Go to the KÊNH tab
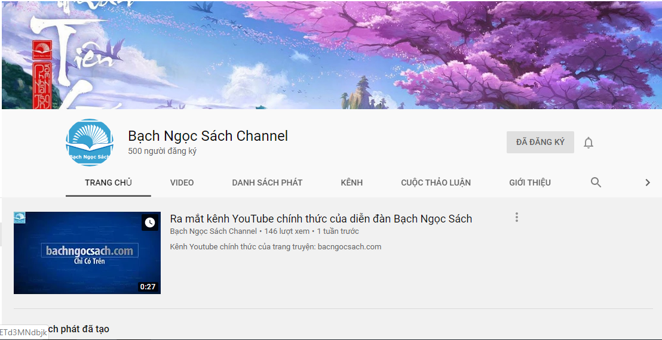Screen dimensions: 662x340 tap(351, 183)
